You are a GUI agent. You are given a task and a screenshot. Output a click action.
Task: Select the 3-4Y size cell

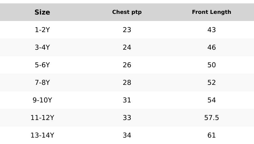[x=42, y=47]
